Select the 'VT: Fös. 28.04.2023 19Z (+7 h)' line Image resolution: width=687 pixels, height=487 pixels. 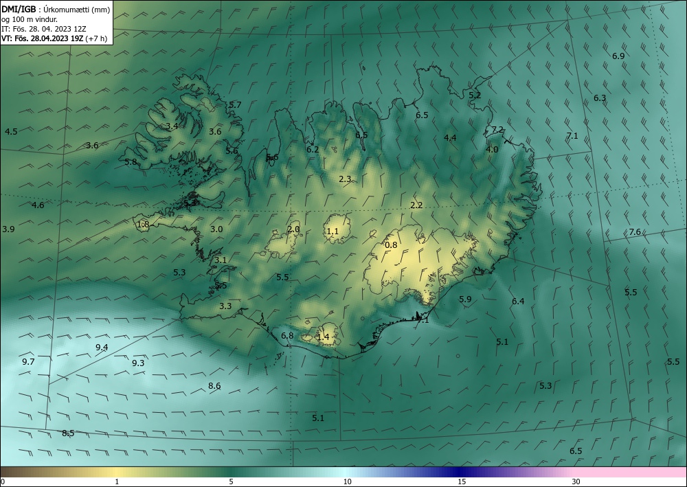54,38
